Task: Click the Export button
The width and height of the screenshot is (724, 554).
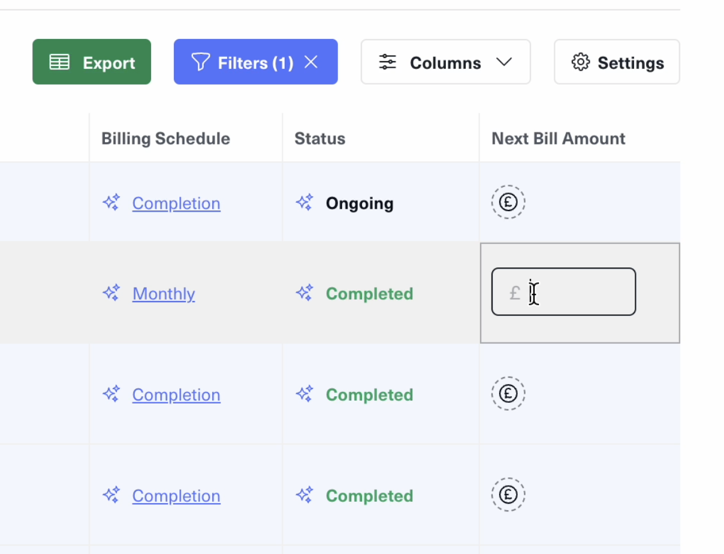Action: 92,62
